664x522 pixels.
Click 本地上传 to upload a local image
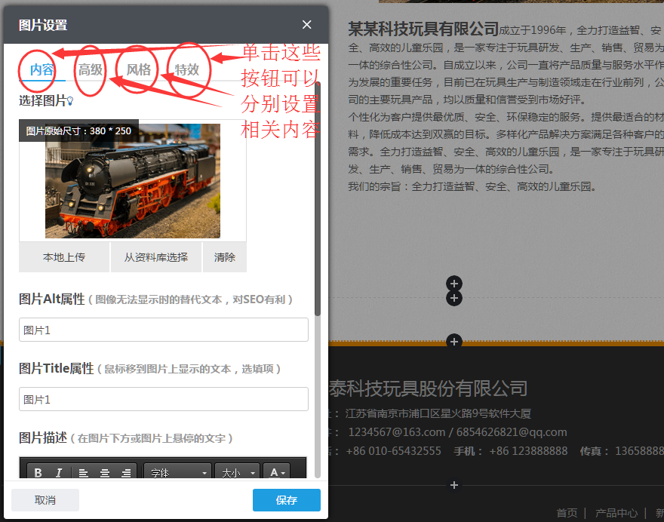tap(64, 256)
